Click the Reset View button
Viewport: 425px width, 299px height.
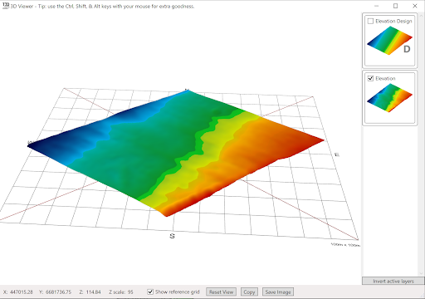tap(221, 292)
